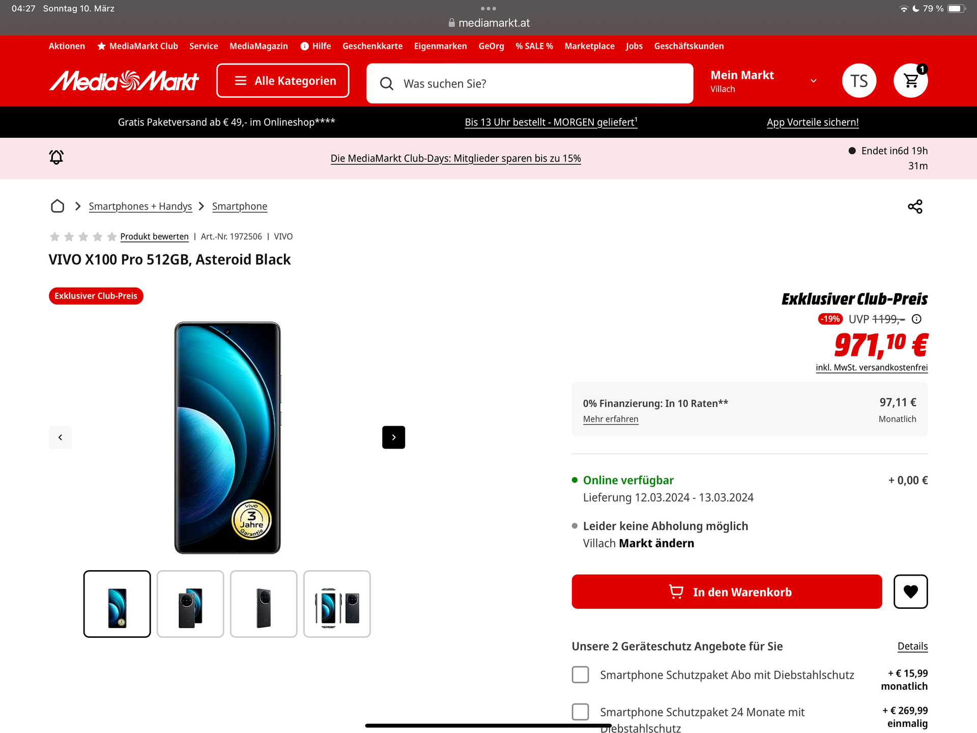The image size is (977, 733).
Task: Show next product image arrow
Action: [x=393, y=437]
